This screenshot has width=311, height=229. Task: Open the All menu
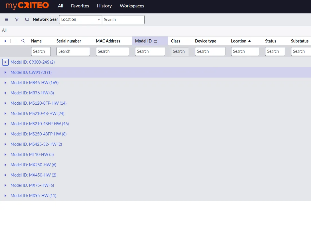[60, 6]
